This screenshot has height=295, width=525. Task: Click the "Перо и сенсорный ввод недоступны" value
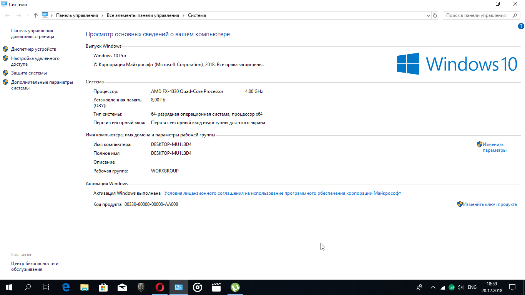coord(208,123)
